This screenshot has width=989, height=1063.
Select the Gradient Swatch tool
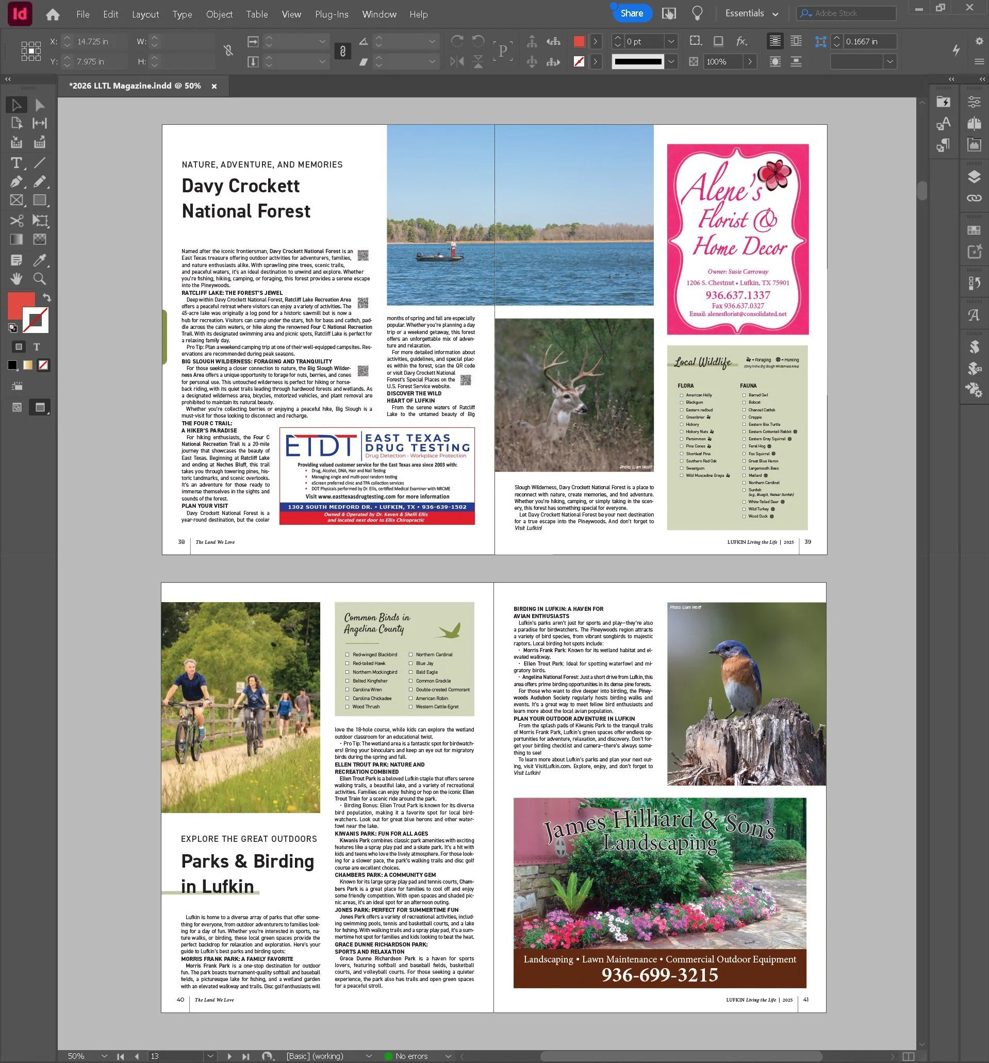(x=16, y=240)
